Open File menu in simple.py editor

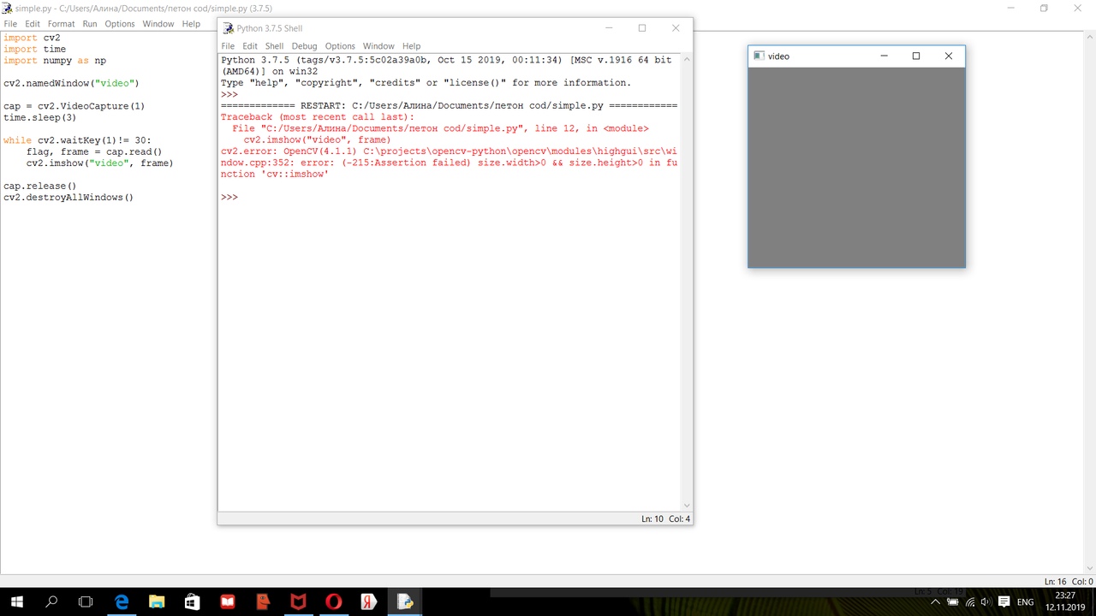click(10, 24)
